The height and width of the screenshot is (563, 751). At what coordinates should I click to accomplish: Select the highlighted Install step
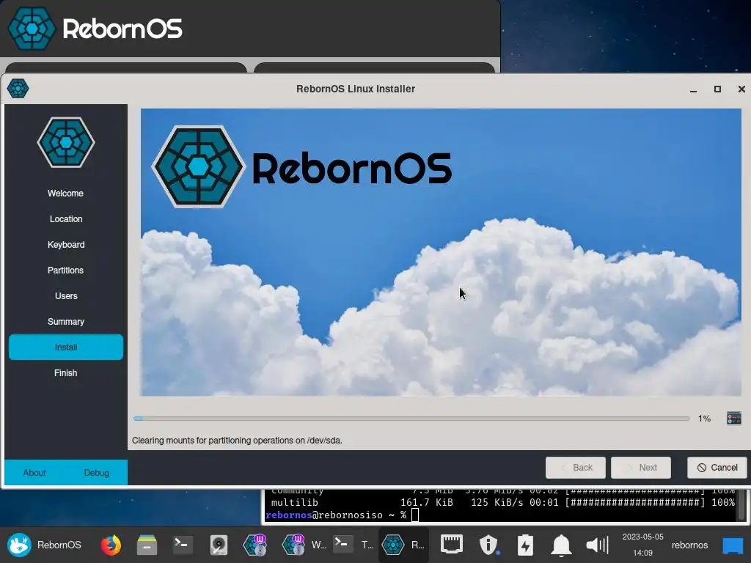[65, 347]
